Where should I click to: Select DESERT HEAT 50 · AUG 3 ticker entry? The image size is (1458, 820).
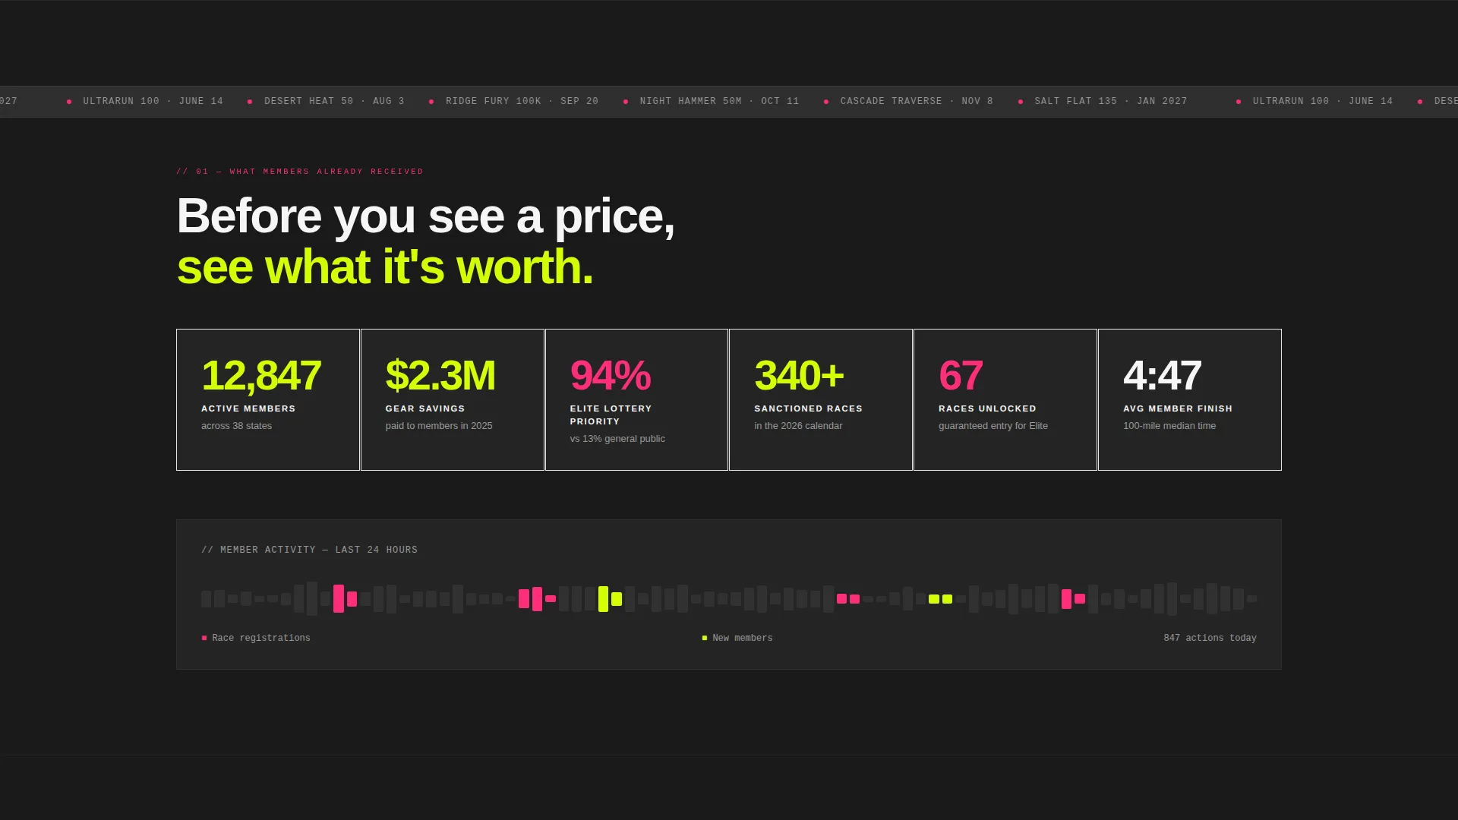334,101
